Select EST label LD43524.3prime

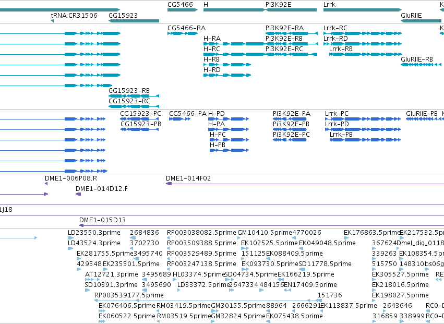94,243
